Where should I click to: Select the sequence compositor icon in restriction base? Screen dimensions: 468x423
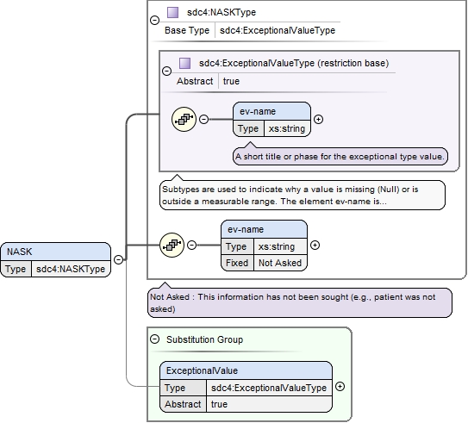[x=184, y=120]
